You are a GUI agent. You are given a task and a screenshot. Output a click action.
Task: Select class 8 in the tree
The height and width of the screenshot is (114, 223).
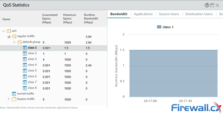(x=32, y=88)
